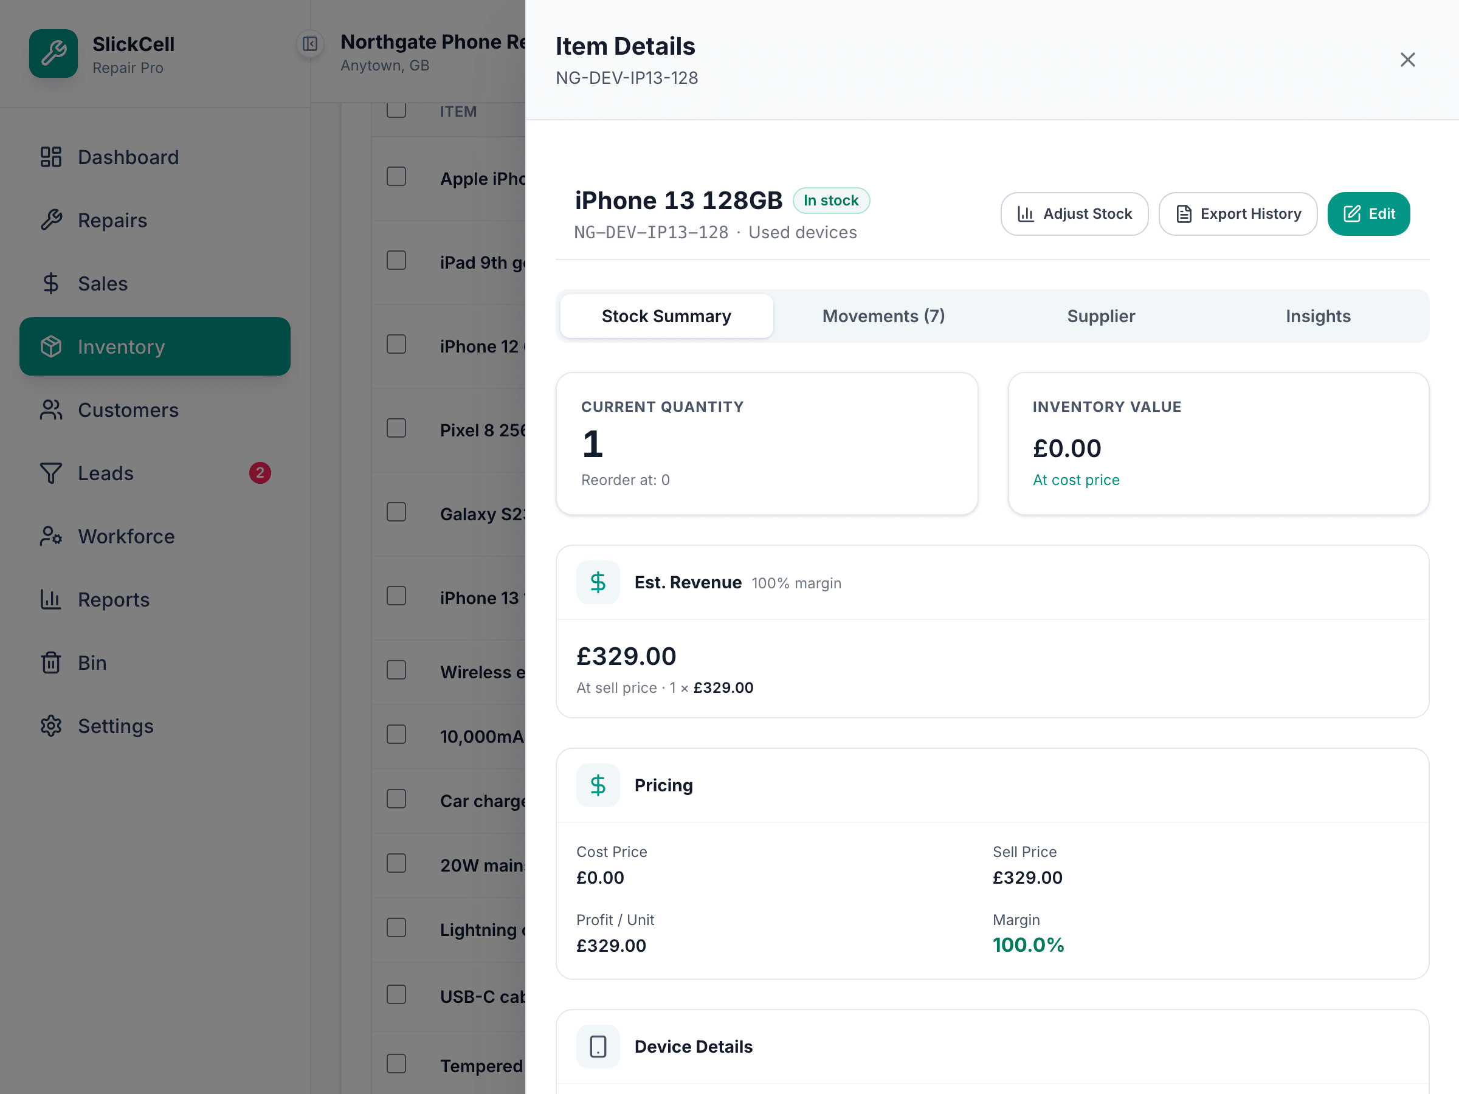Viewport: 1459px width, 1094px height.
Task: Click the Device Details phone icon
Action: pos(598,1047)
